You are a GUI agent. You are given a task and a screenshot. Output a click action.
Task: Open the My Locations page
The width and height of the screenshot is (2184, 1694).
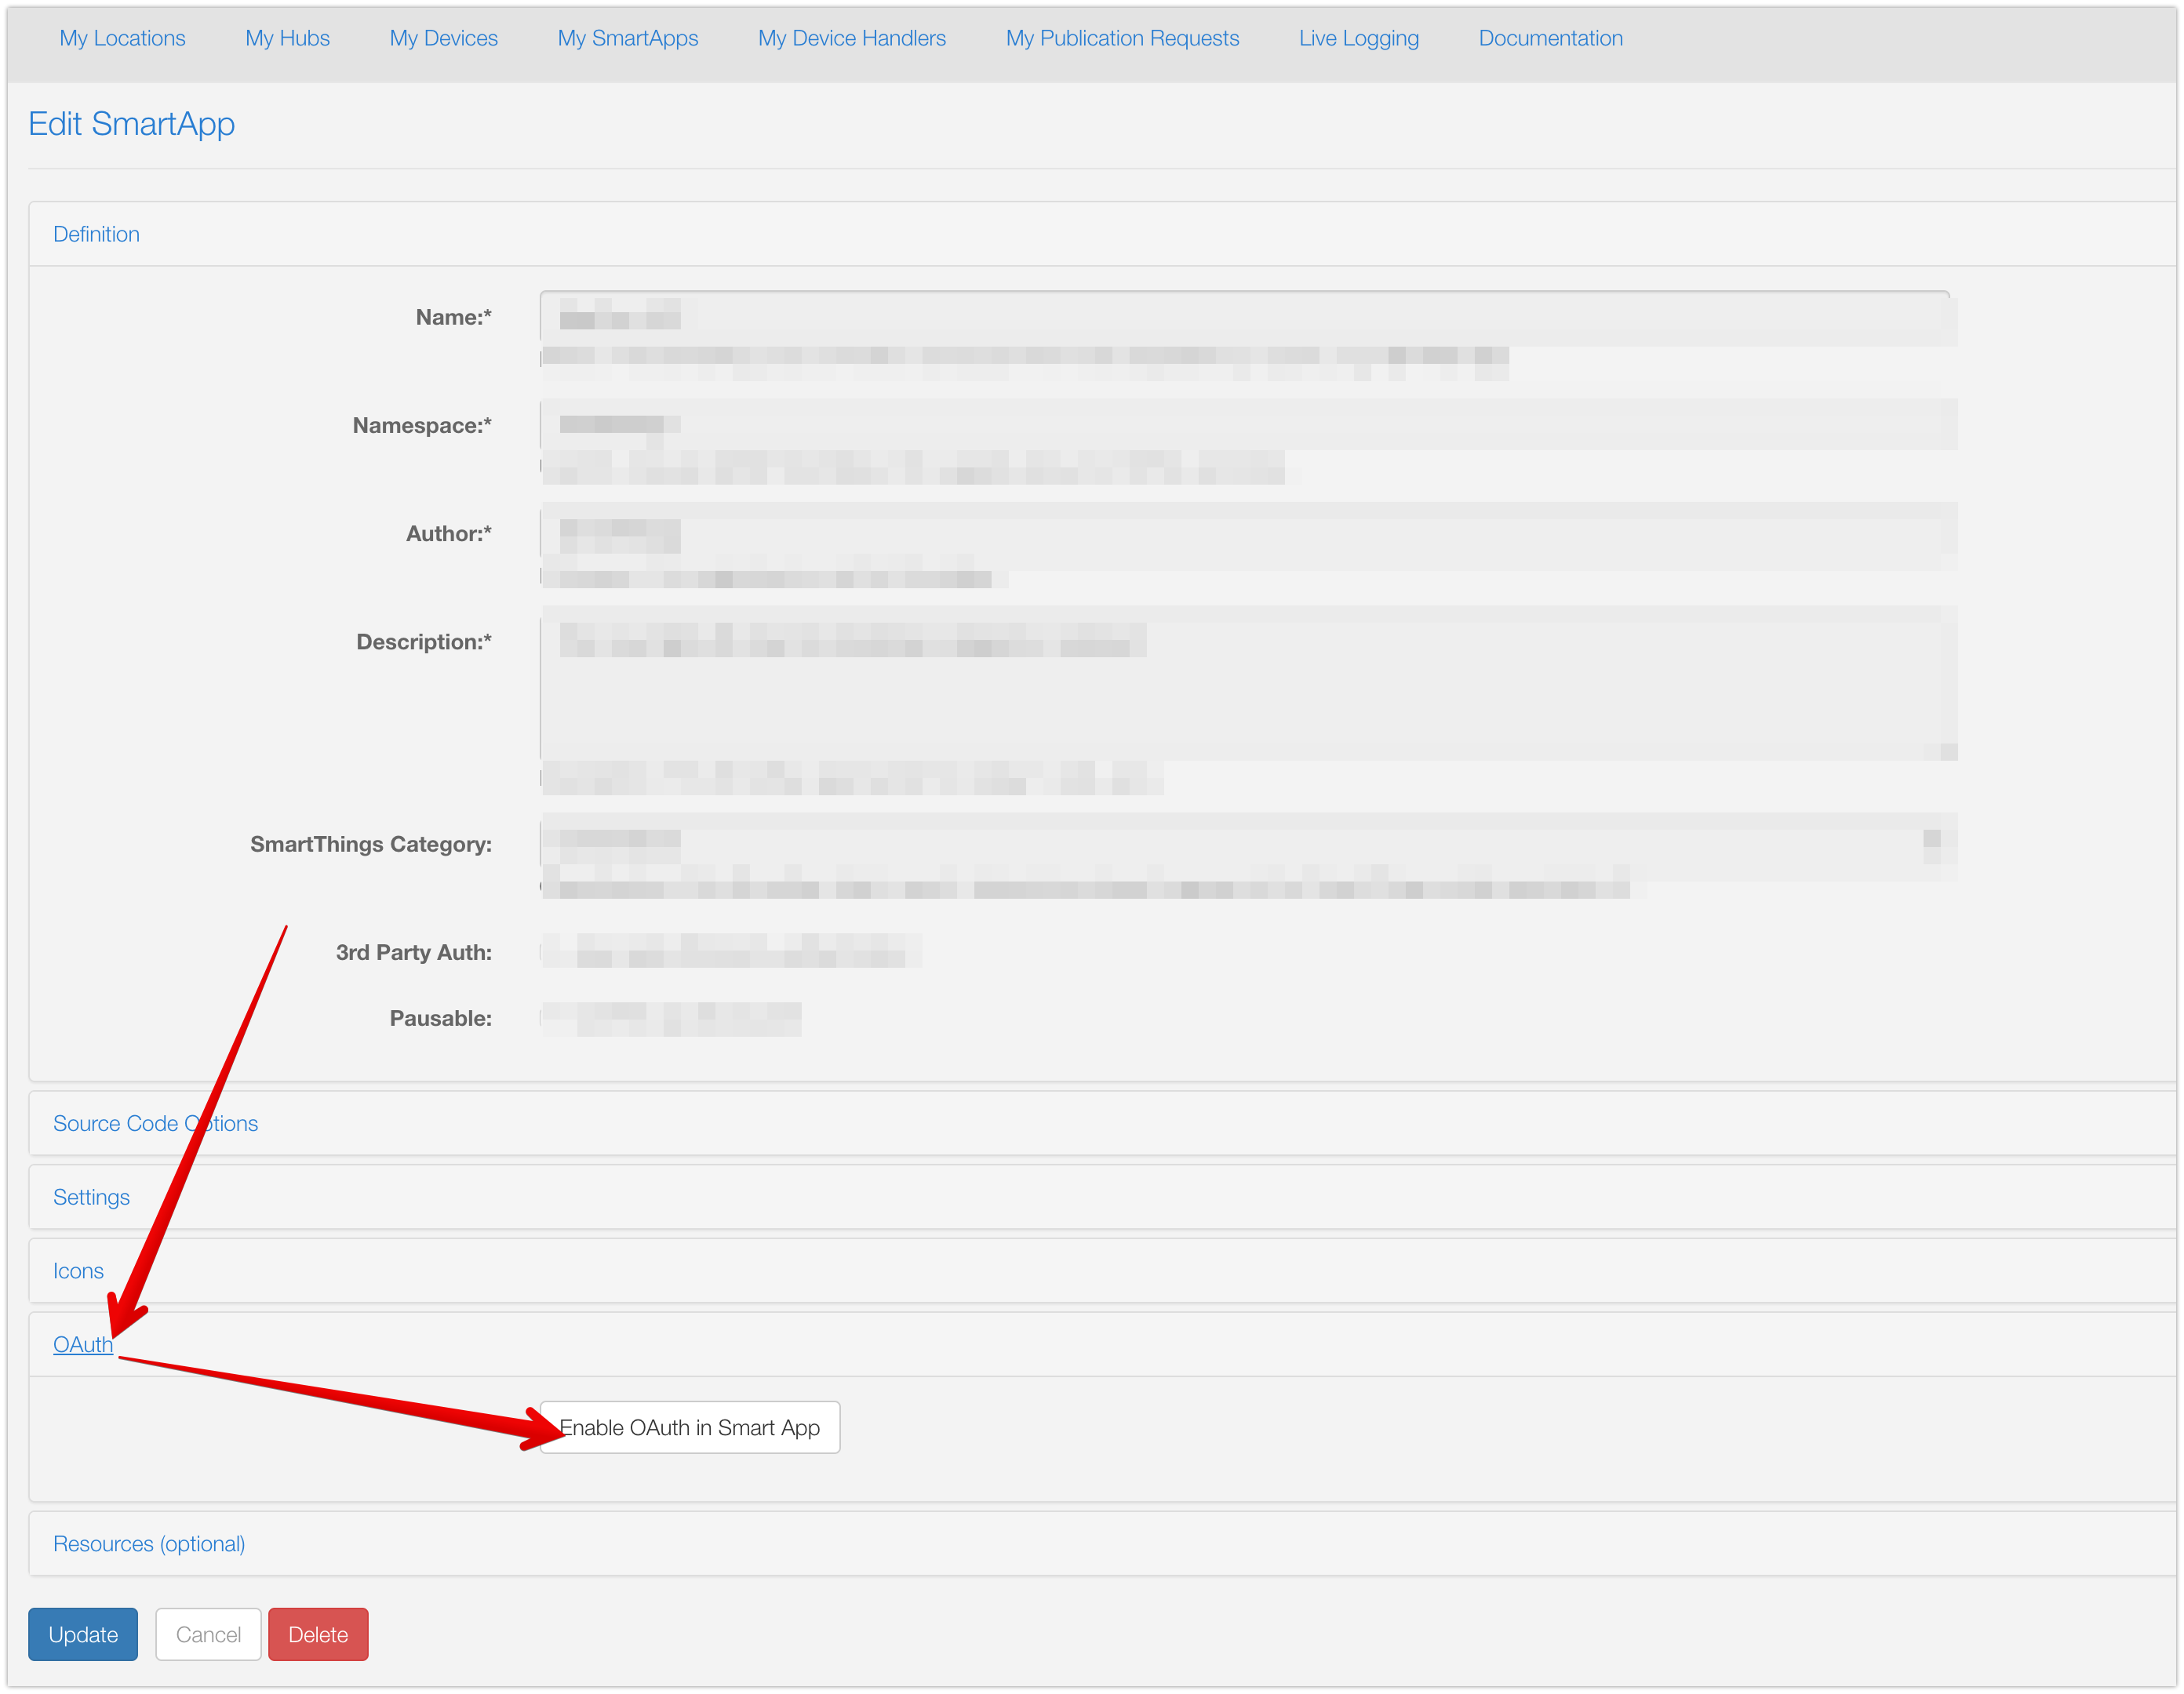(x=122, y=38)
